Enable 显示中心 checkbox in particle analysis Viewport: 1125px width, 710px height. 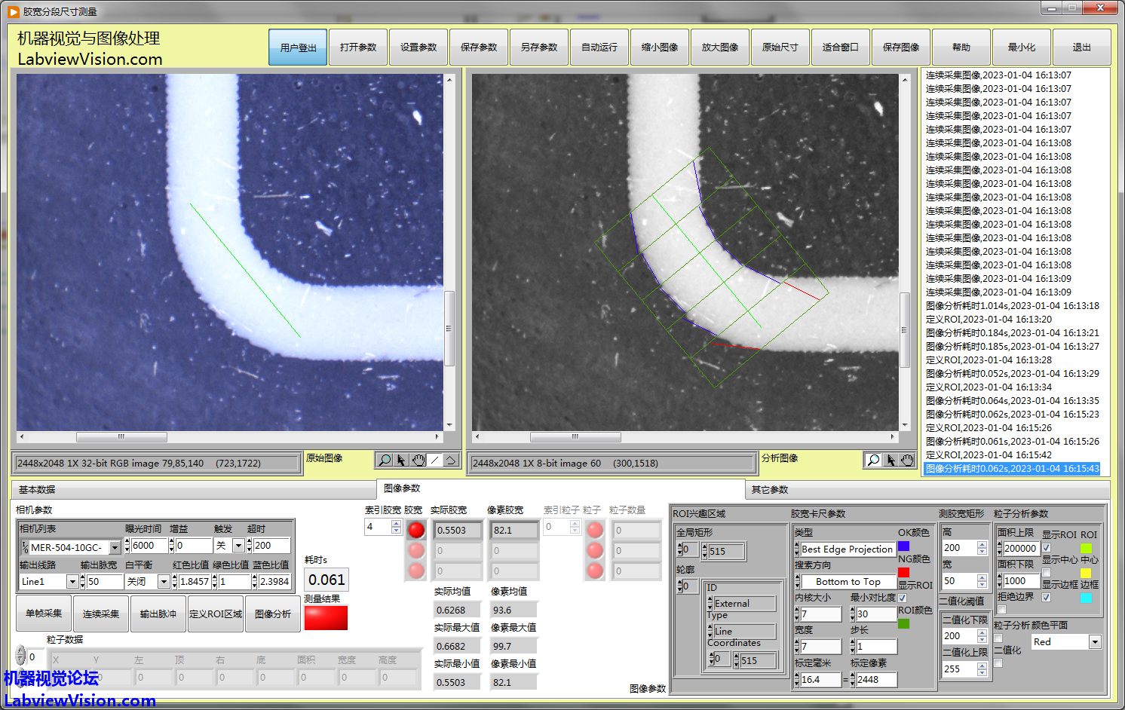click(1046, 573)
